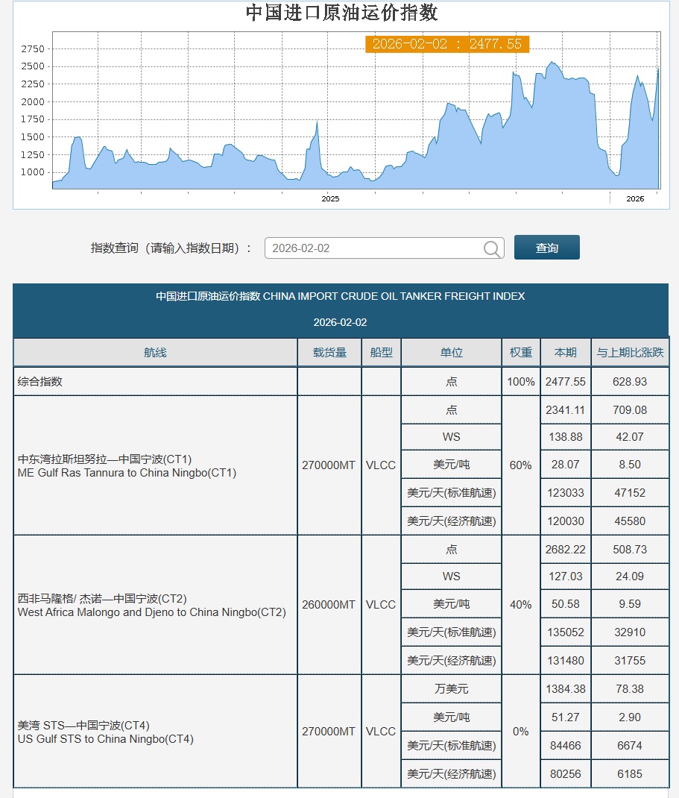Click the value 51.27
This screenshot has height=798, width=679.
tap(566, 717)
